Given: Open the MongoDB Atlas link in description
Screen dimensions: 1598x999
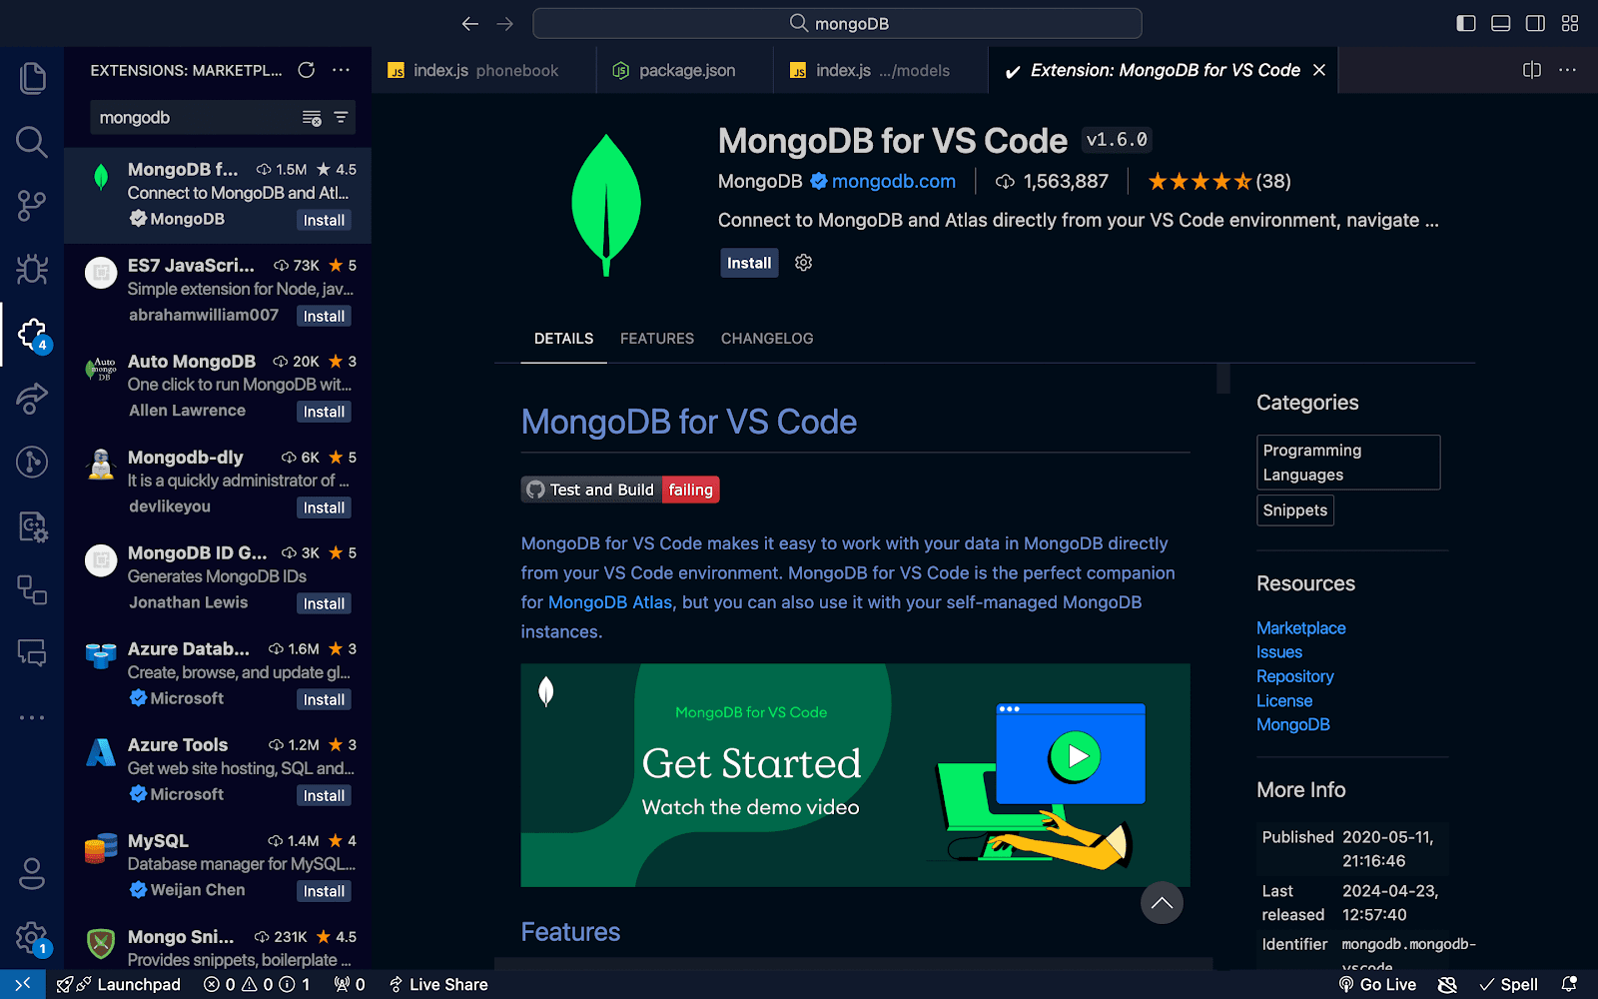Looking at the screenshot, I should pos(610,602).
